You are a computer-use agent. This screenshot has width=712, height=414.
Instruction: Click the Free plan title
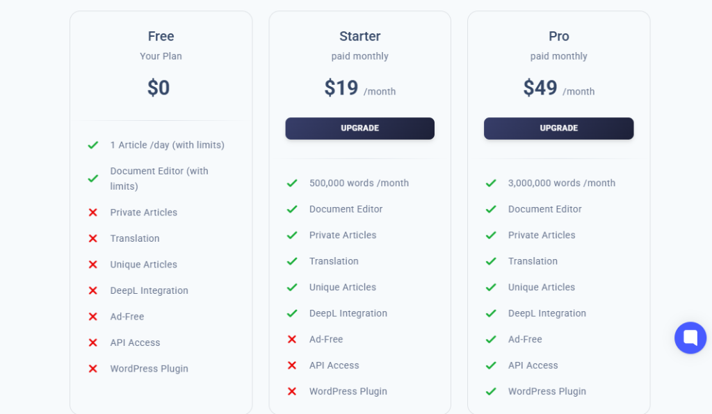pos(161,36)
